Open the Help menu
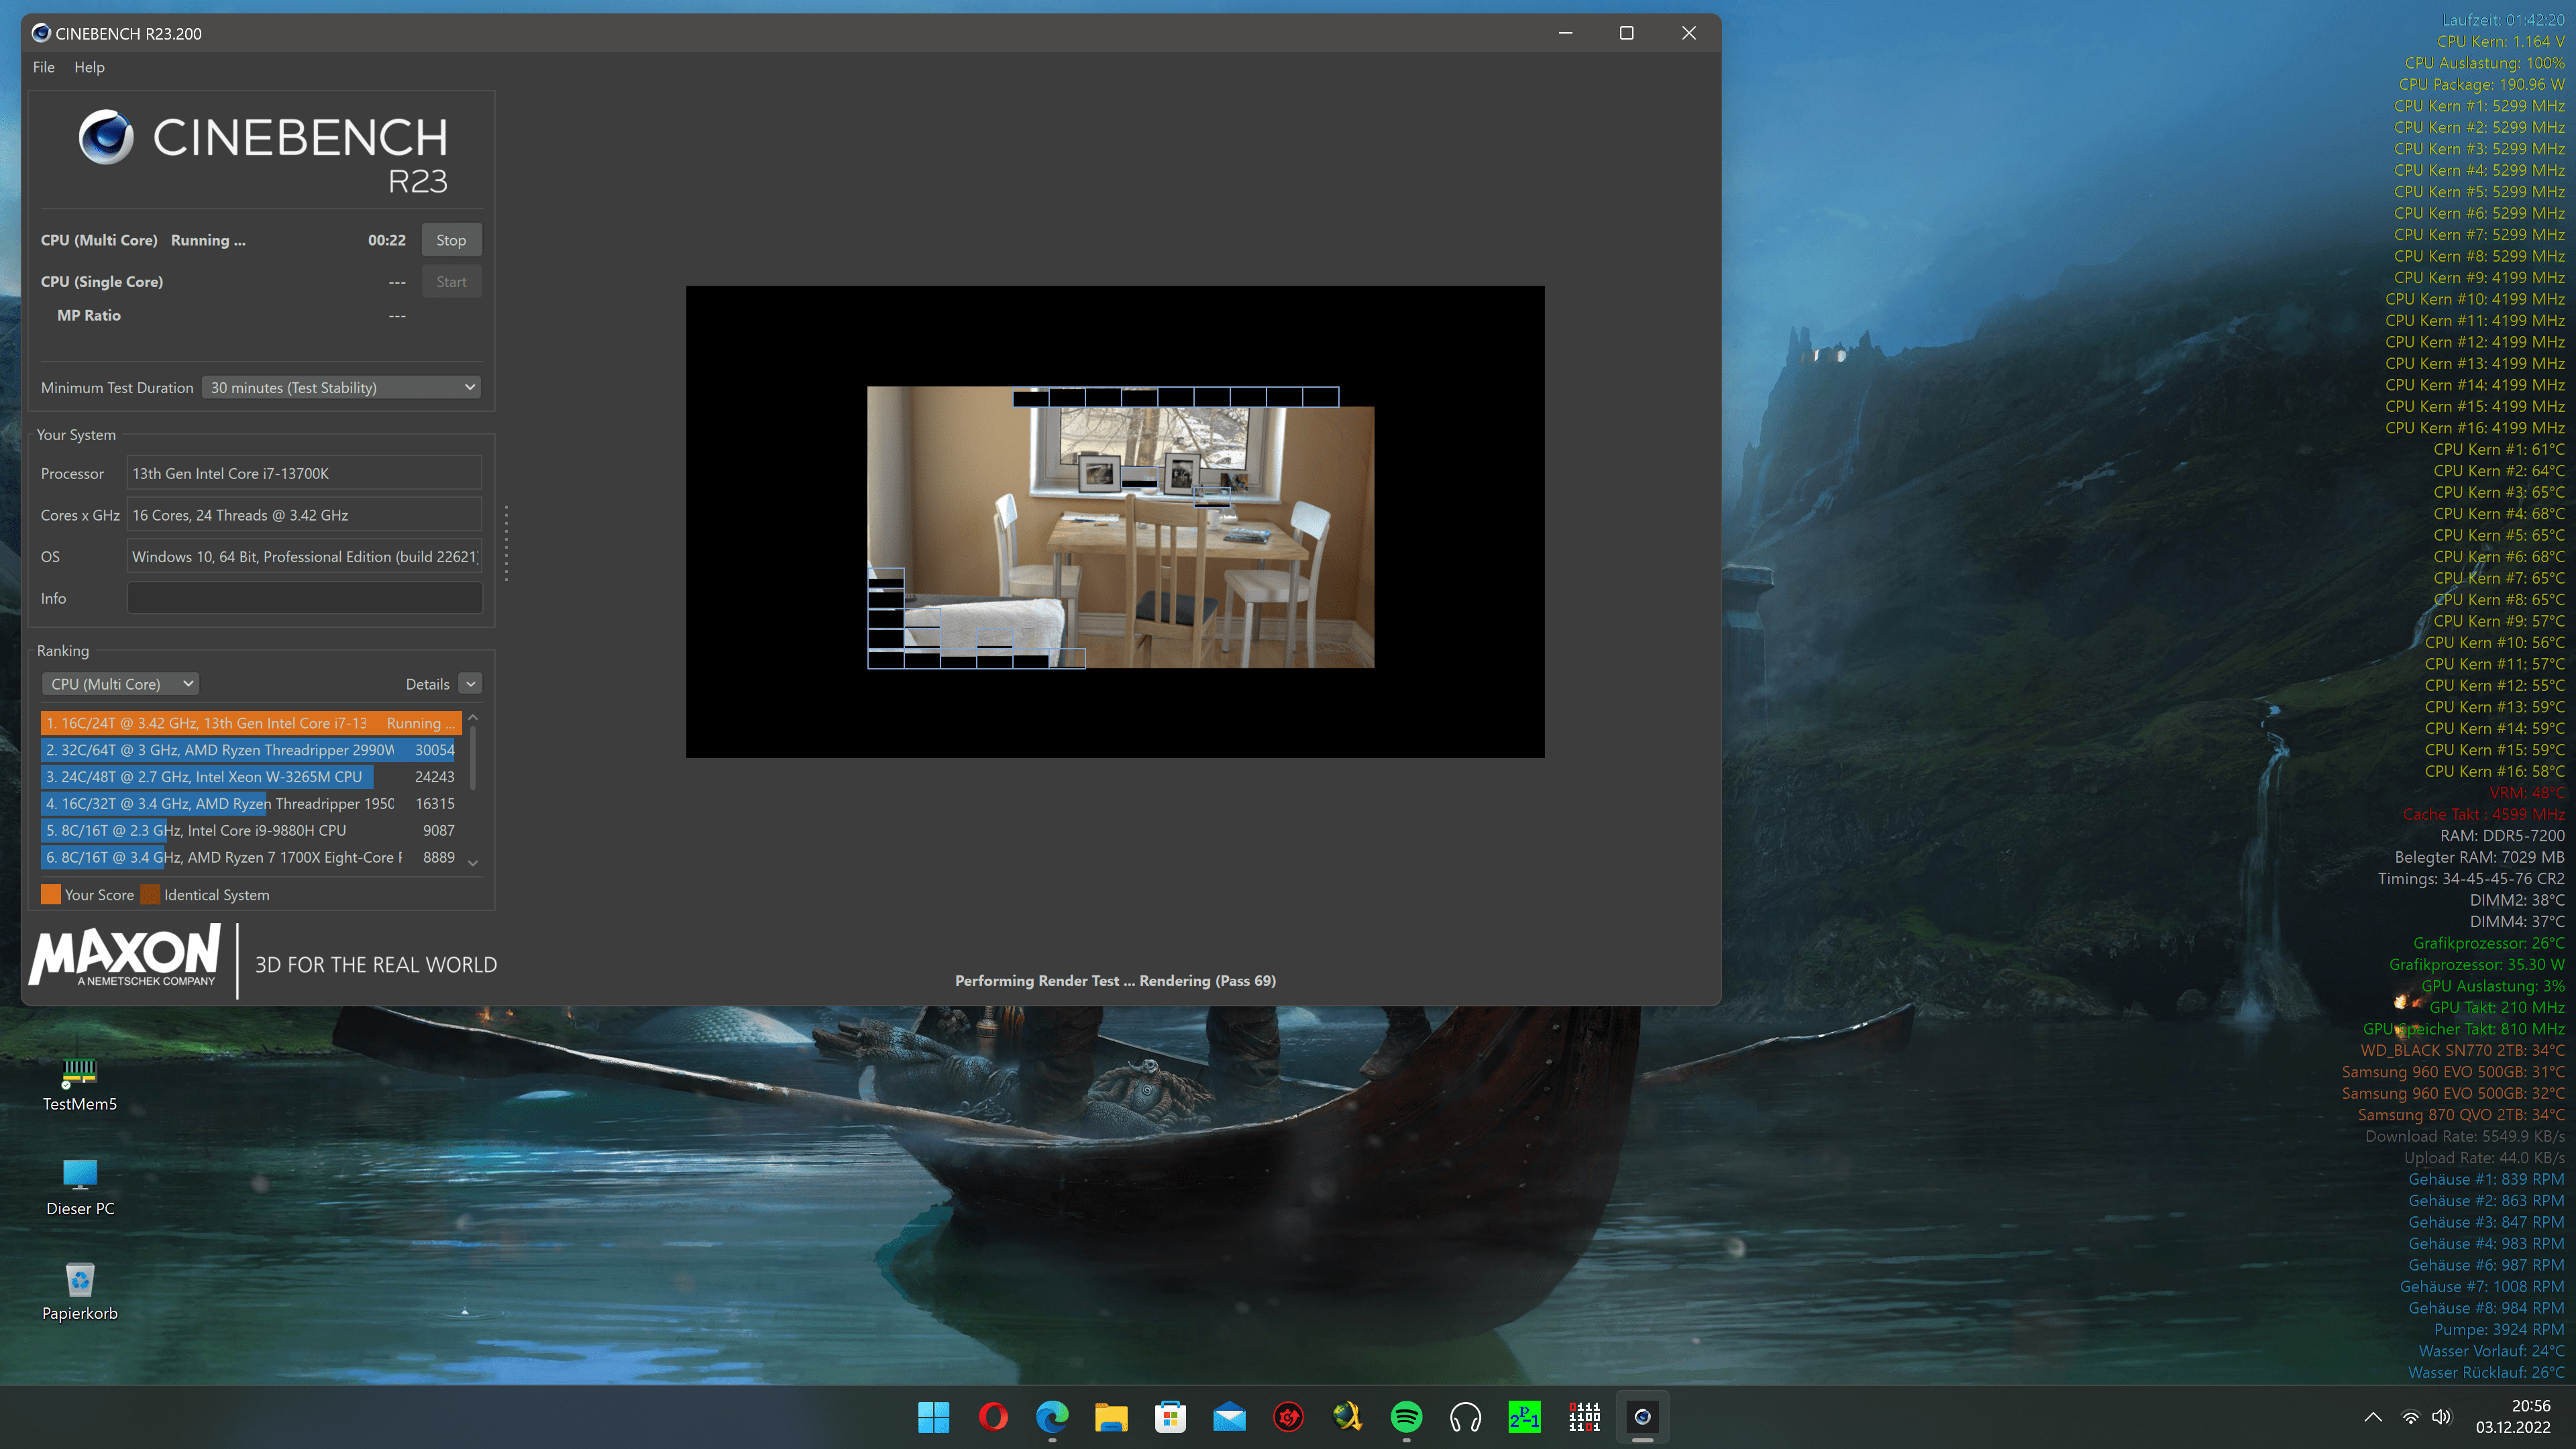The height and width of the screenshot is (1449, 2576). pos(89,67)
